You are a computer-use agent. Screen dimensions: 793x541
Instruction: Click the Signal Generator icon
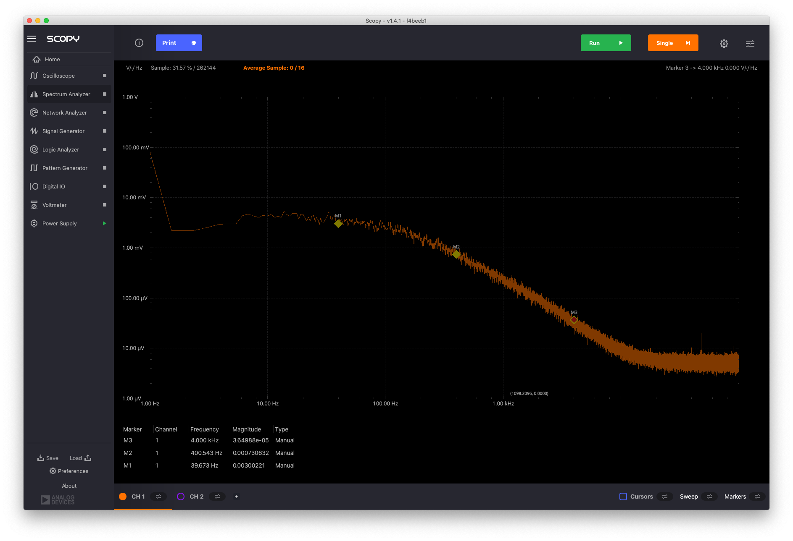pos(34,131)
